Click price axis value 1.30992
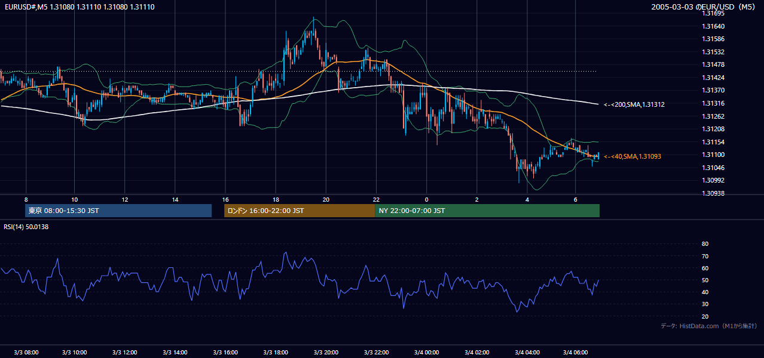This screenshot has height=358, width=764. pyautogui.click(x=714, y=180)
